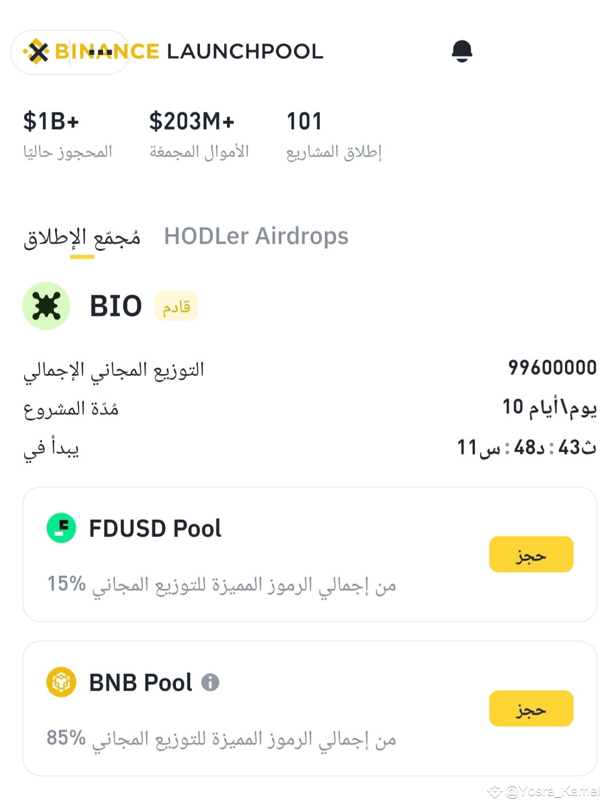Tap the BIO token icon
Image resolution: width=605 pixels, height=804 pixels.
tap(46, 305)
